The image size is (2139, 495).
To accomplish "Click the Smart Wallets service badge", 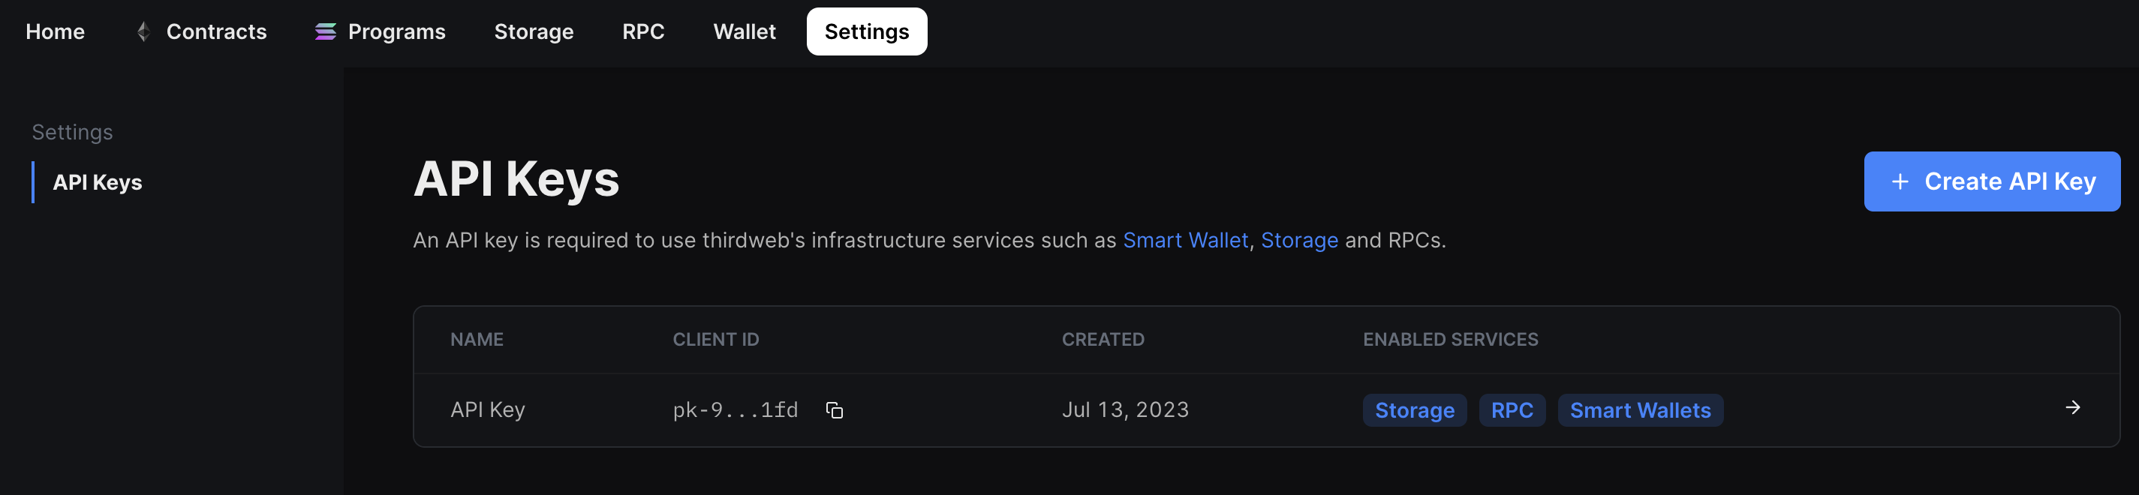I will pos(1639,410).
